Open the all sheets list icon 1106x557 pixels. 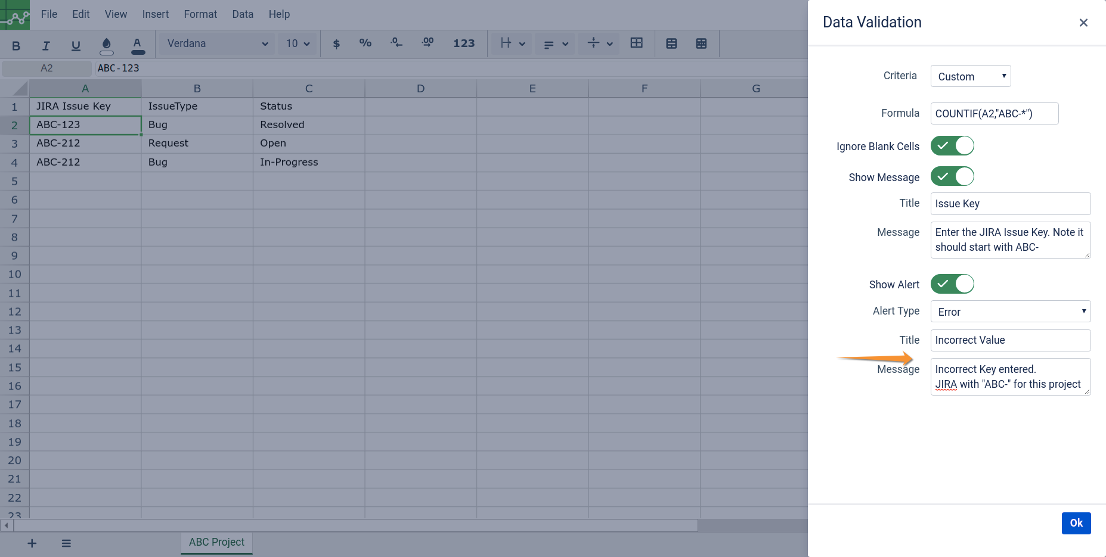[x=66, y=543]
